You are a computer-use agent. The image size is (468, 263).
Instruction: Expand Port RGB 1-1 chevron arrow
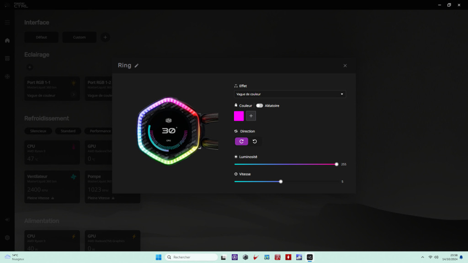(74, 95)
